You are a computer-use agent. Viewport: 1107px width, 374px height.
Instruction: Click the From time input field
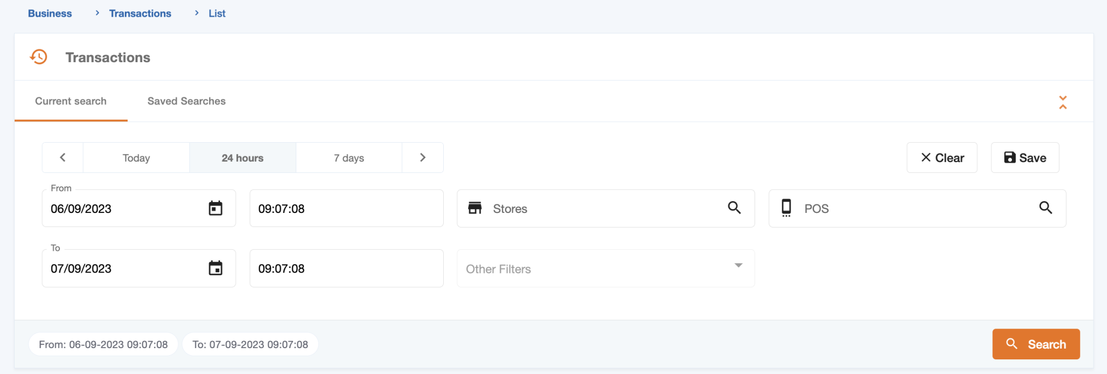click(346, 208)
